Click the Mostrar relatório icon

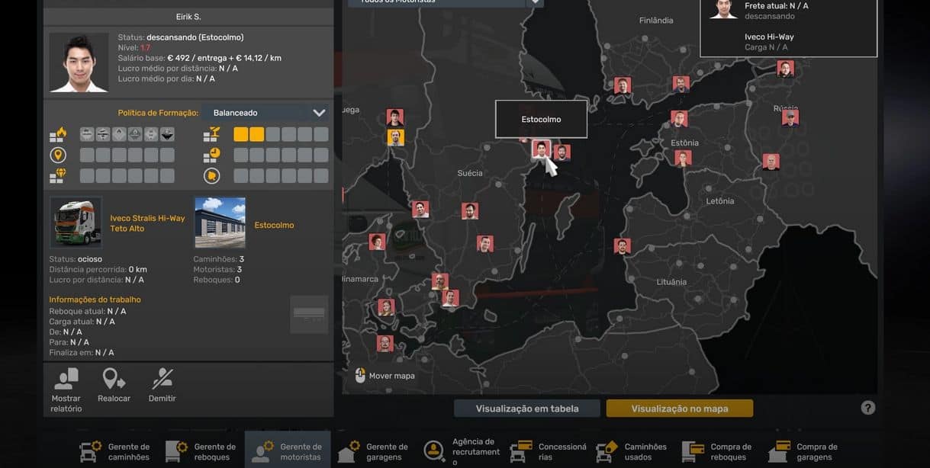[x=66, y=379]
